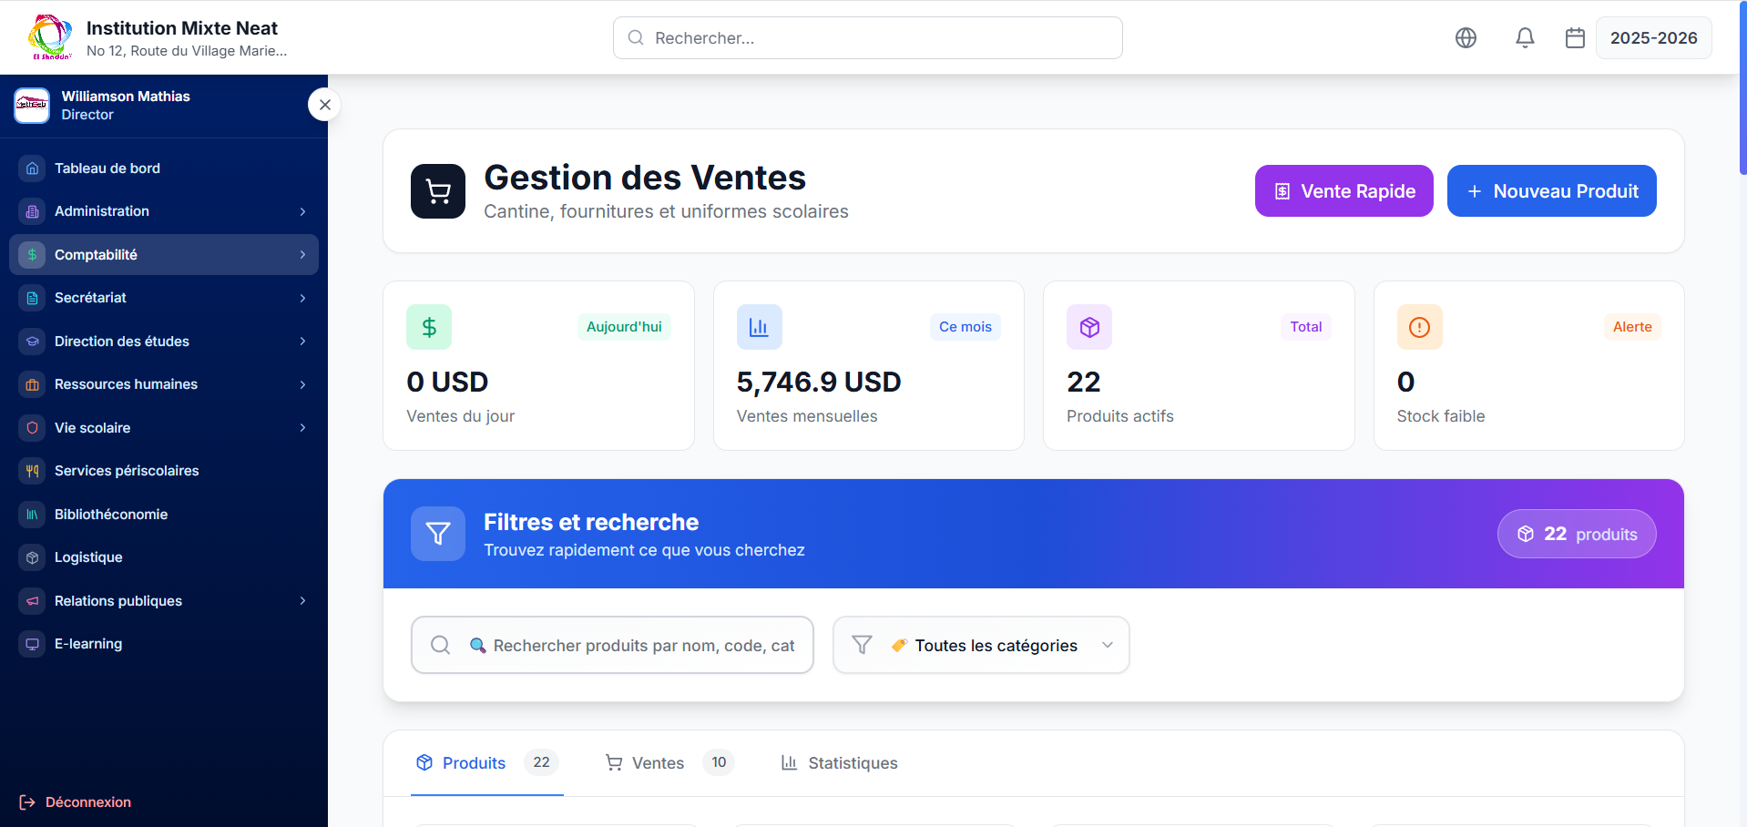Expand the Ressources humaines menu
Image resolution: width=1747 pixels, height=827 pixels.
pos(164,384)
